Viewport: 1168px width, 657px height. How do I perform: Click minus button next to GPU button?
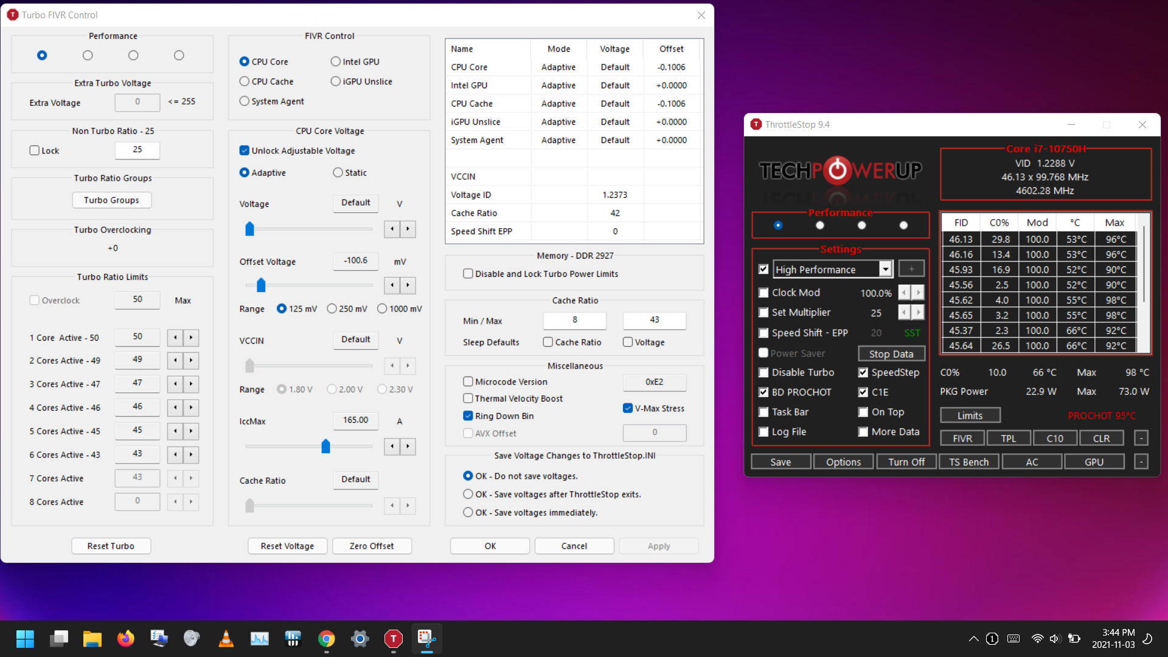pyautogui.click(x=1141, y=462)
